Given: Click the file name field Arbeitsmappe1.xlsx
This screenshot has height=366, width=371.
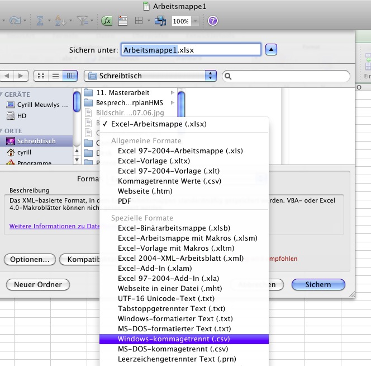Looking at the screenshot, I should tap(191, 50).
